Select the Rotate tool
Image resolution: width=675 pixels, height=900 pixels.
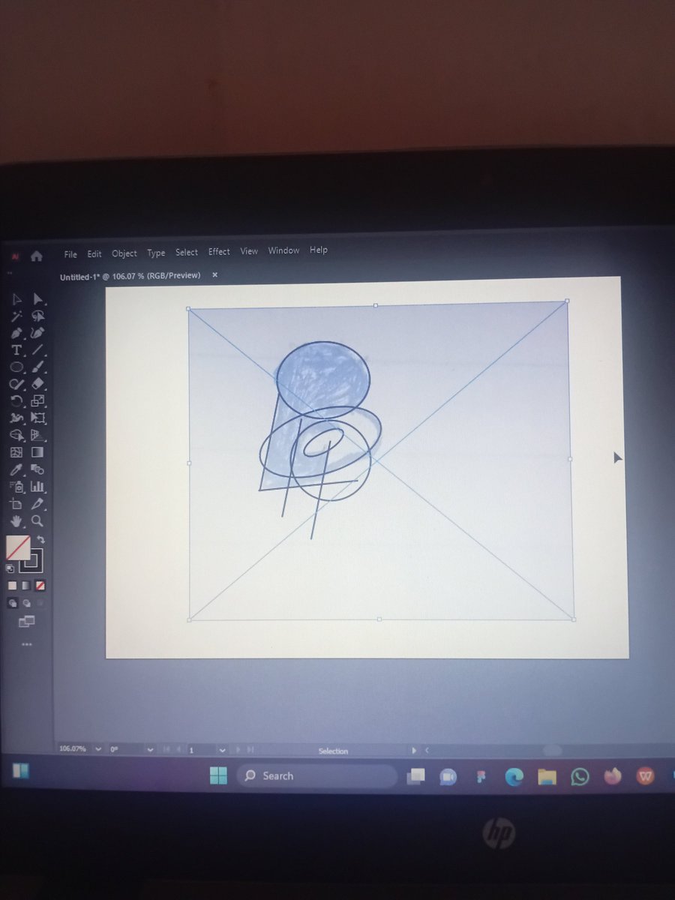click(x=16, y=401)
